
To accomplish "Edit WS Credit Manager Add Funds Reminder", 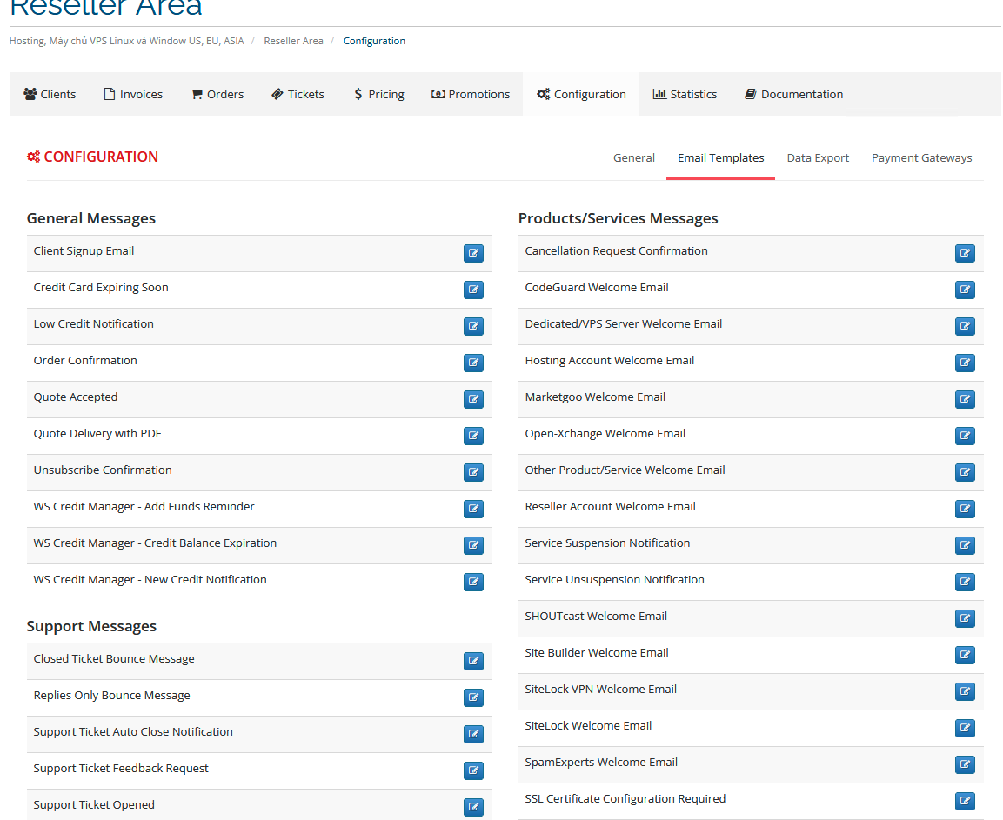I will click(473, 510).
